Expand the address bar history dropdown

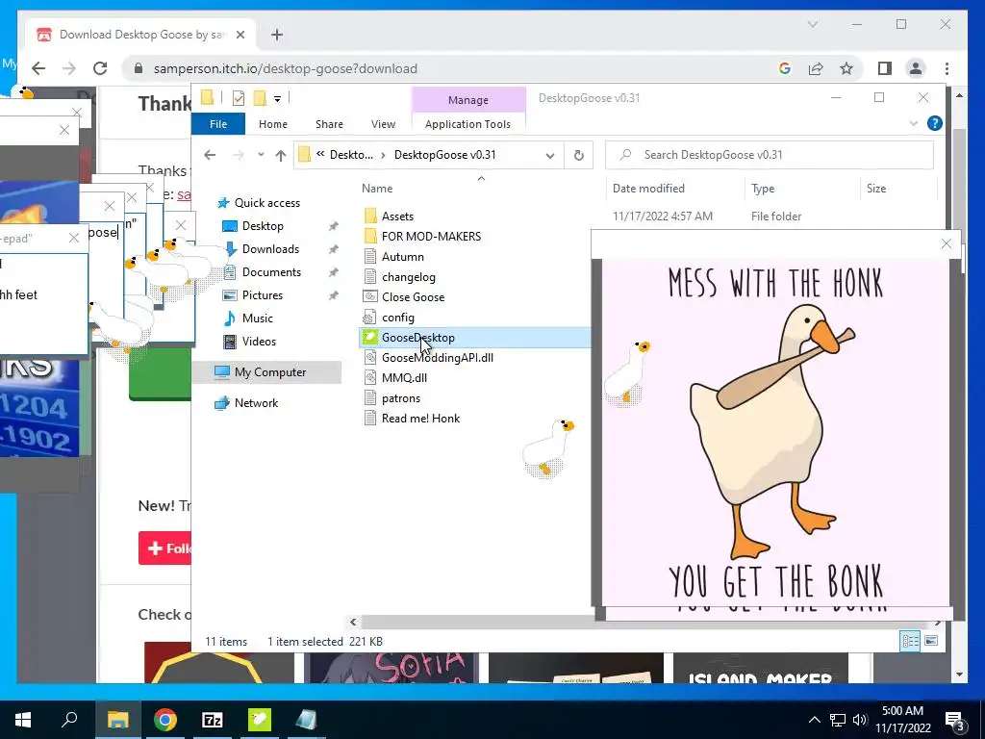coord(549,155)
